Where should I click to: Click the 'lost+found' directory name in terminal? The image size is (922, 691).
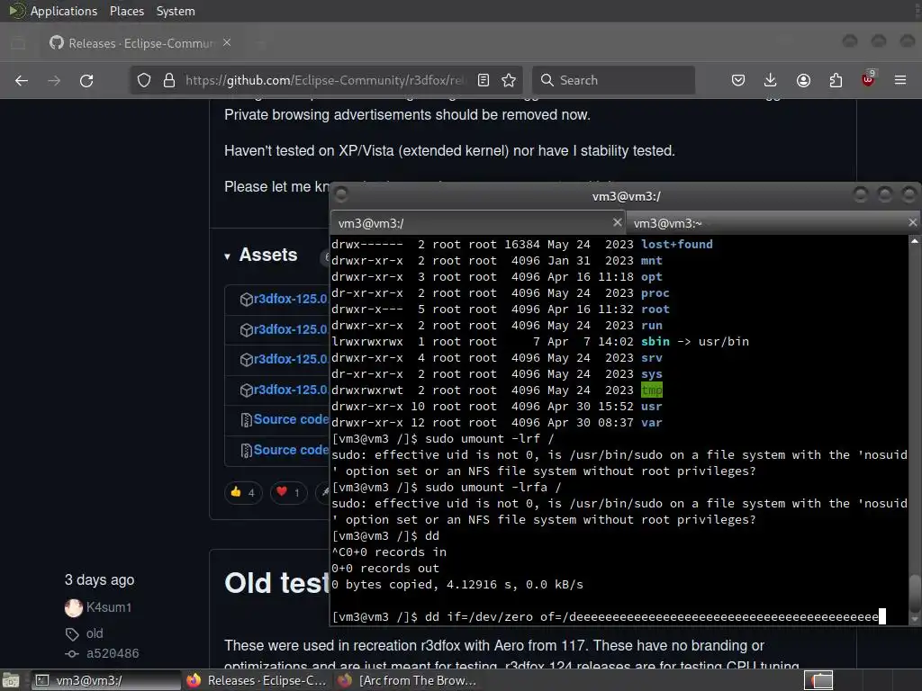pyautogui.click(x=677, y=245)
